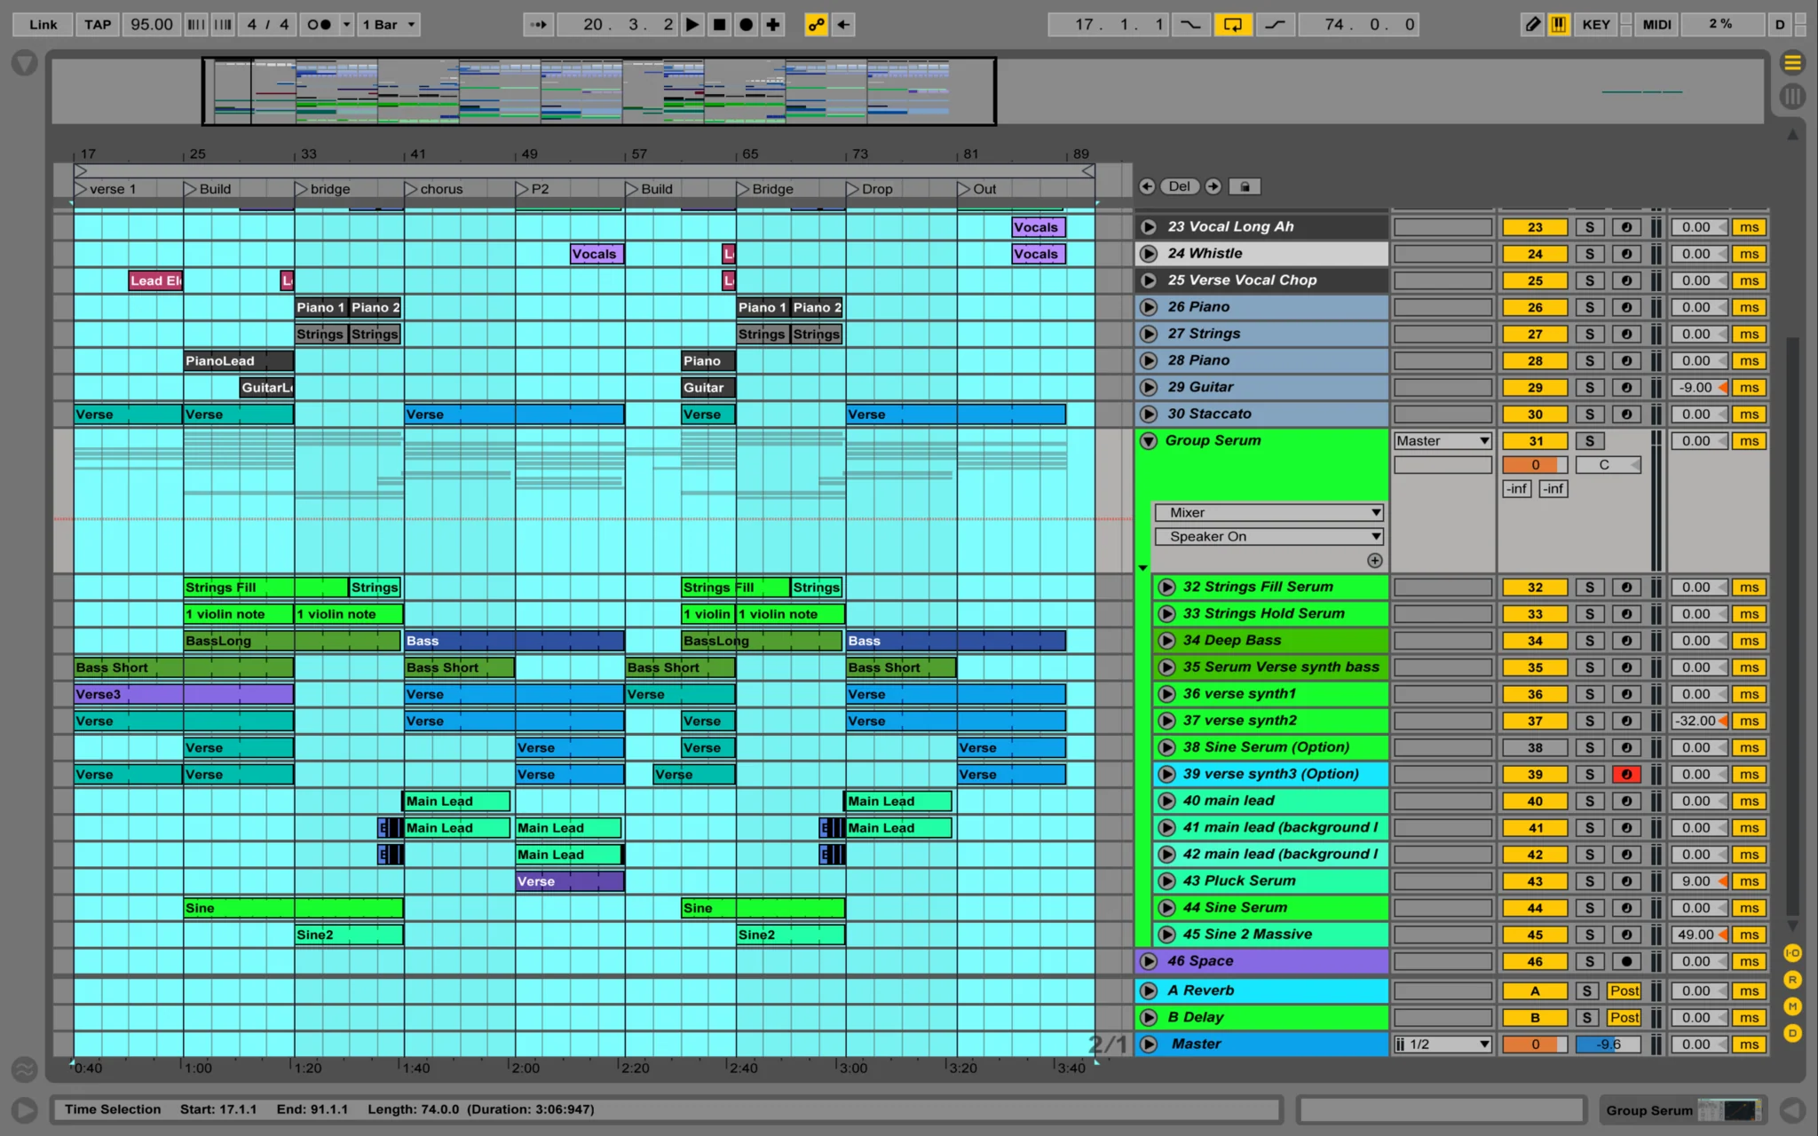This screenshot has width=1818, height=1136.
Task: Toggle Follow playback button
Action: coord(538,25)
